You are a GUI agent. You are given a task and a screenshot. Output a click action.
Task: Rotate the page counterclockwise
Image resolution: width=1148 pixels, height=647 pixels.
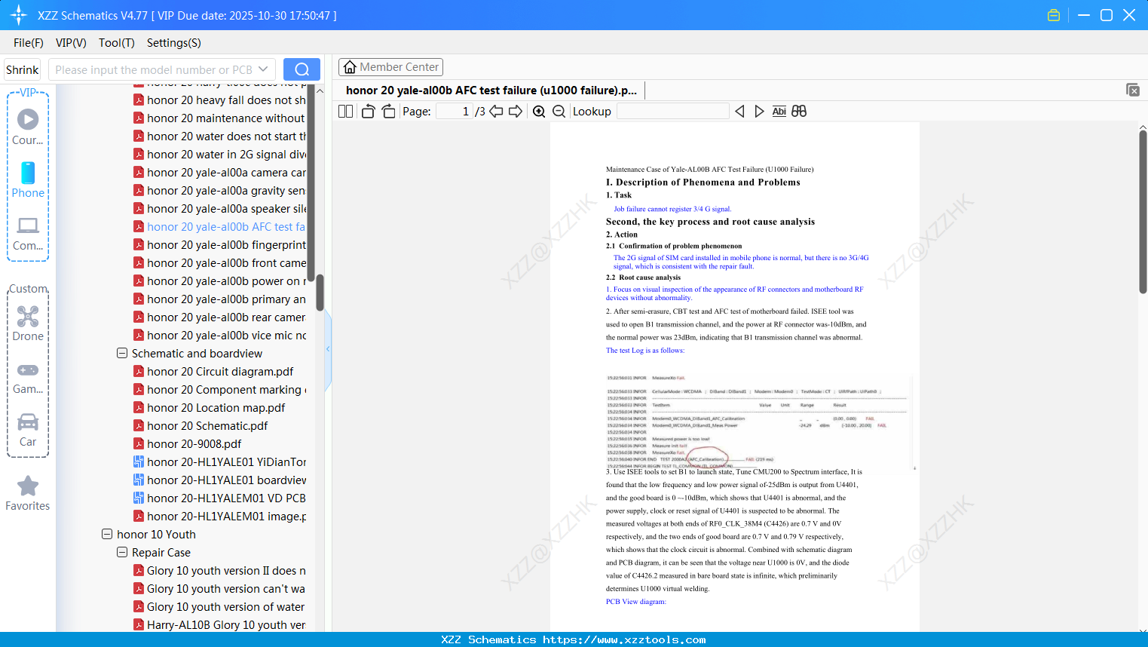point(368,112)
